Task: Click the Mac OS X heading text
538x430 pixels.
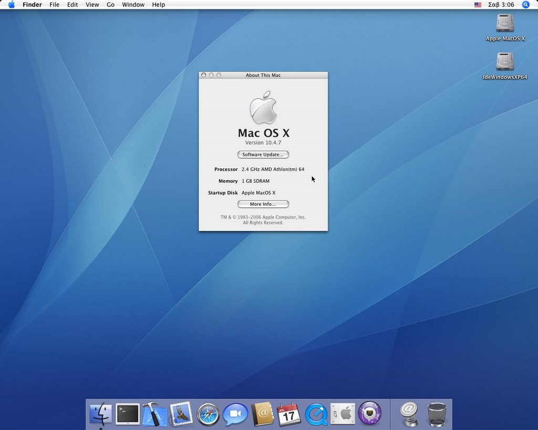Action: pyautogui.click(x=264, y=133)
